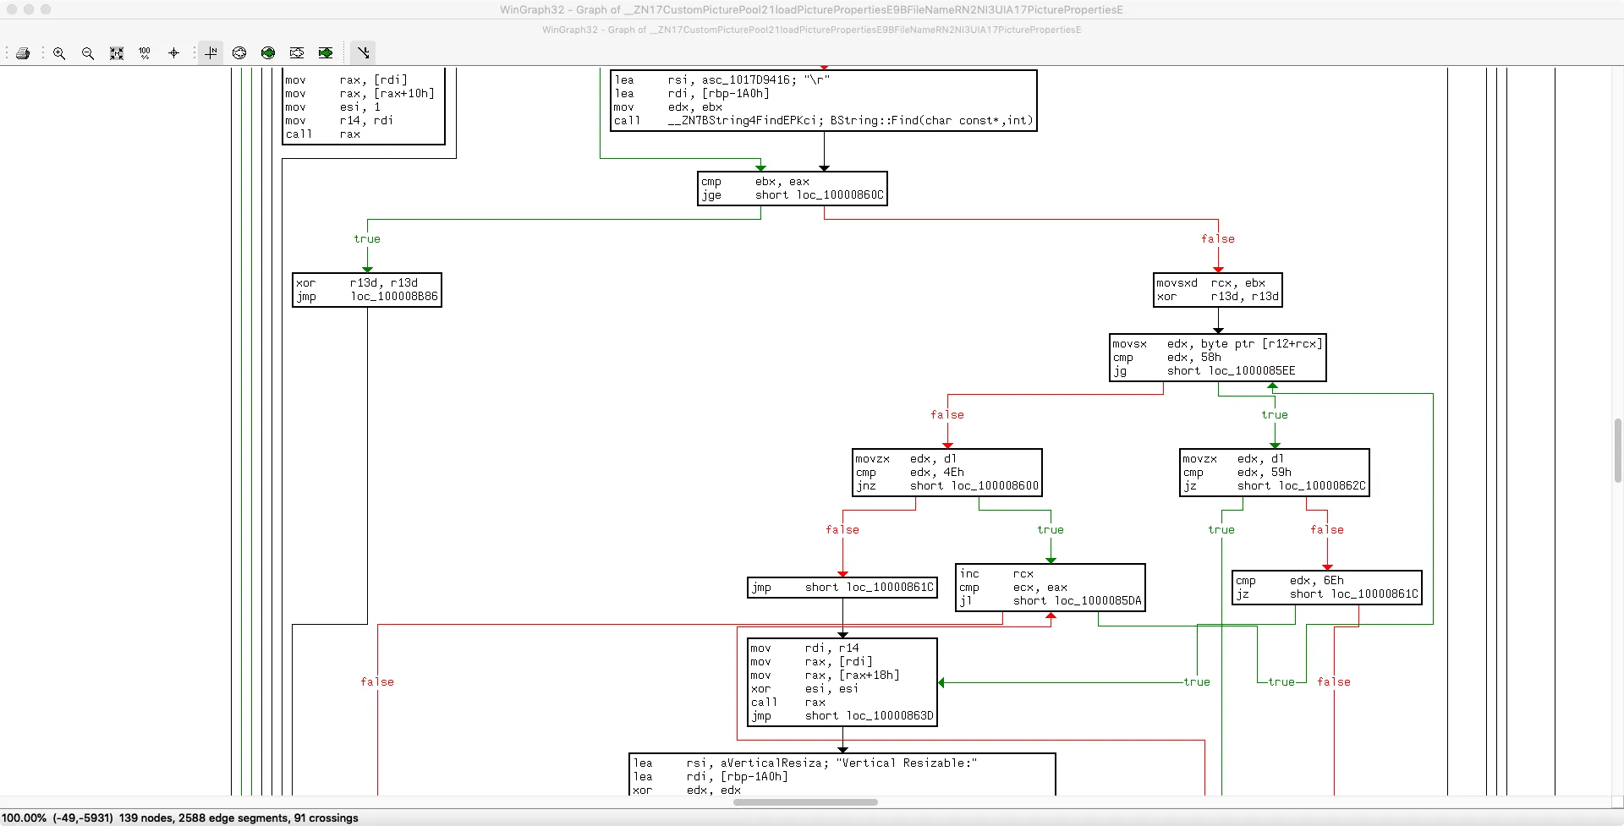Zoom out with the magnifier minus icon

(x=88, y=53)
